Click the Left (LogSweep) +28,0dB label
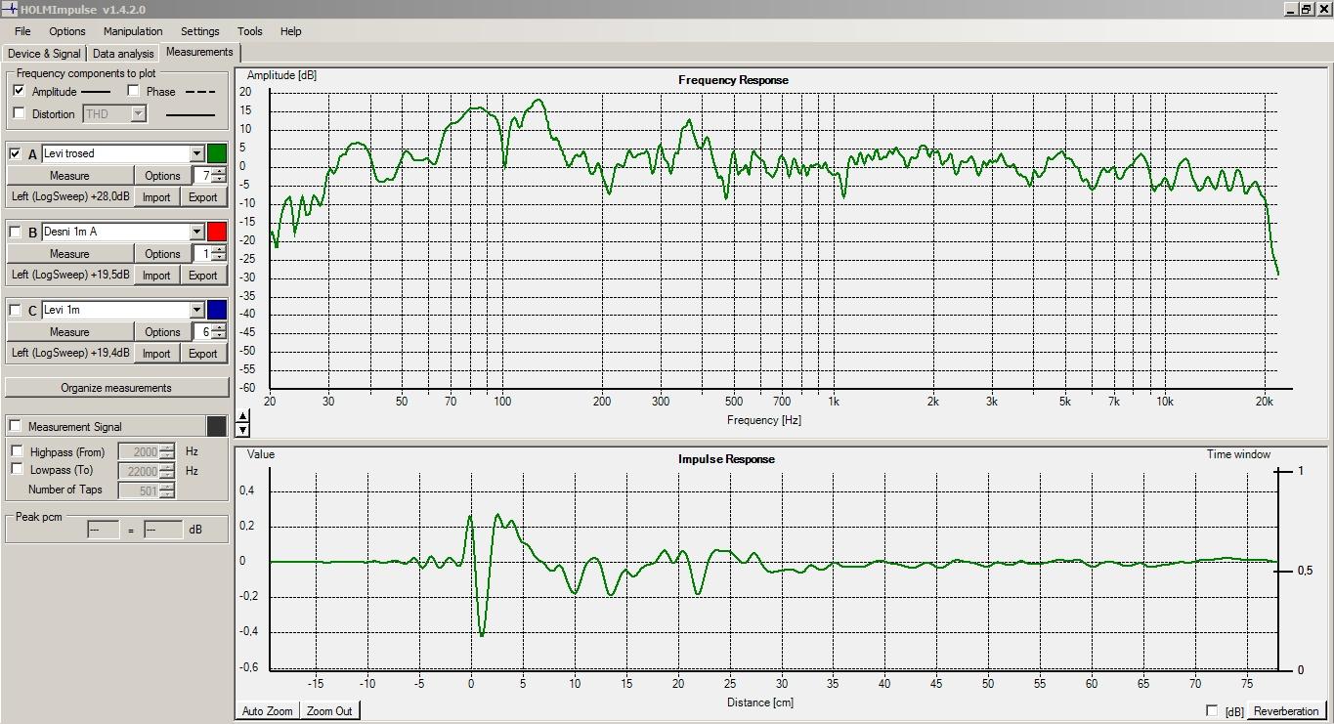The width and height of the screenshot is (1334, 724). coord(70,196)
